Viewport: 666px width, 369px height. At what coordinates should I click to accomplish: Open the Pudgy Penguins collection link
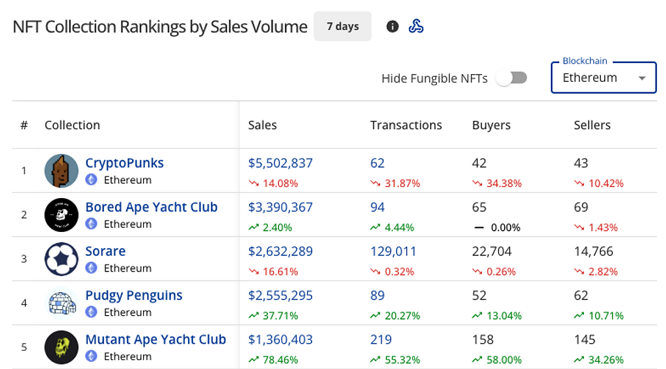click(x=133, y=296)
